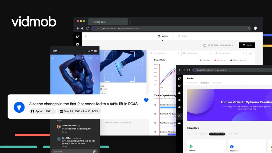The image size is (272, 153).
Task: Click the back arrow in the integrations browser
Action: coord(180,70)
